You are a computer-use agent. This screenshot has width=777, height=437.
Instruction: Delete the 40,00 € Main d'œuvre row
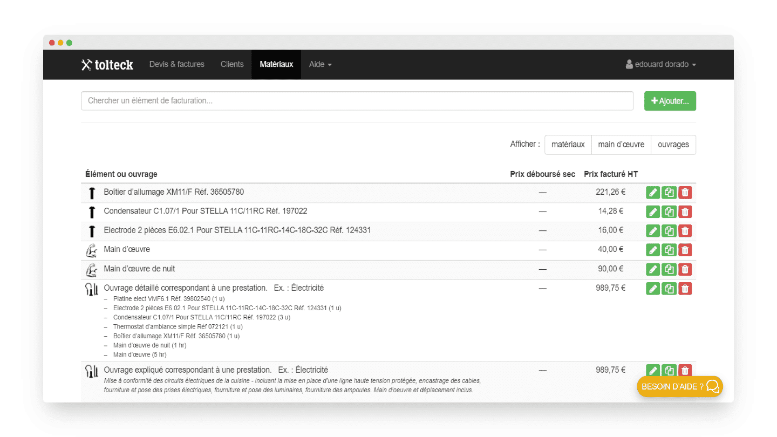click(x=685, y=250)
